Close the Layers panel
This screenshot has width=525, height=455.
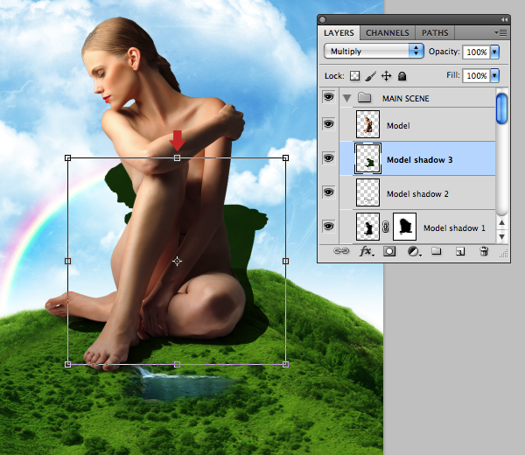pos(322,20)
